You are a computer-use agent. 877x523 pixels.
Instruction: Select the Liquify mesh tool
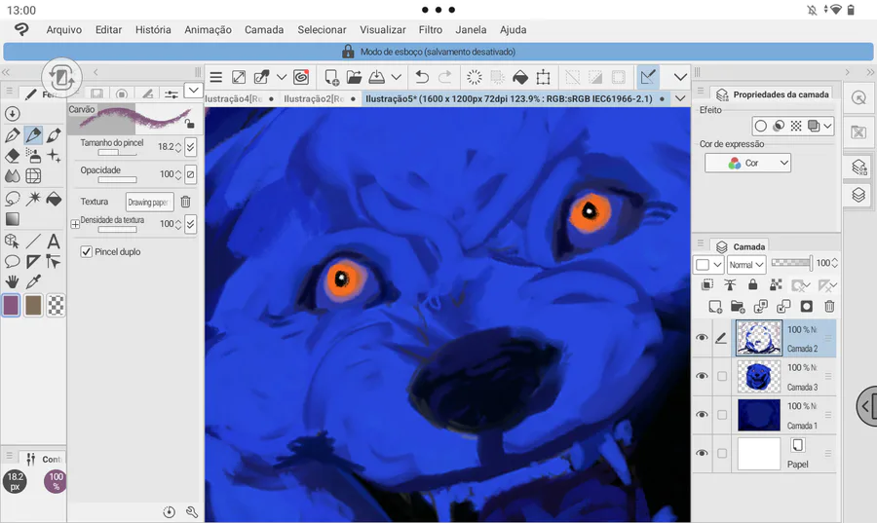[x=33, y=176]
